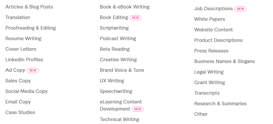Open the Scriptwriting category
The height and width of the screenshot is (124, 273).
[114, 28]
